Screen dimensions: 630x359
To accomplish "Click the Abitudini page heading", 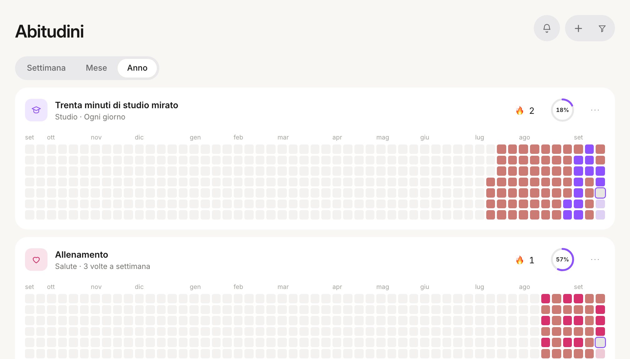I will (49, 31).
